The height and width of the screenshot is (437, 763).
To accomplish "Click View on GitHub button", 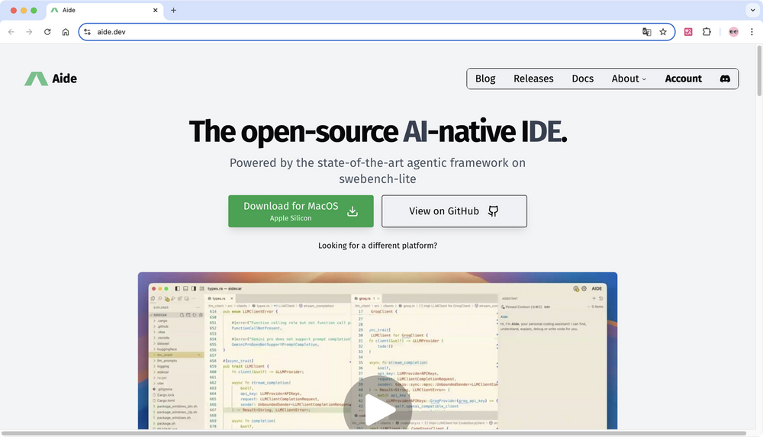I will pos(454,211).
